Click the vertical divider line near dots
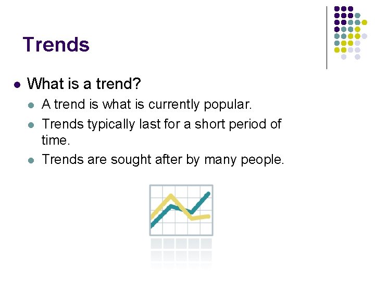The image size is (375, 281). (x=327, y=38)
